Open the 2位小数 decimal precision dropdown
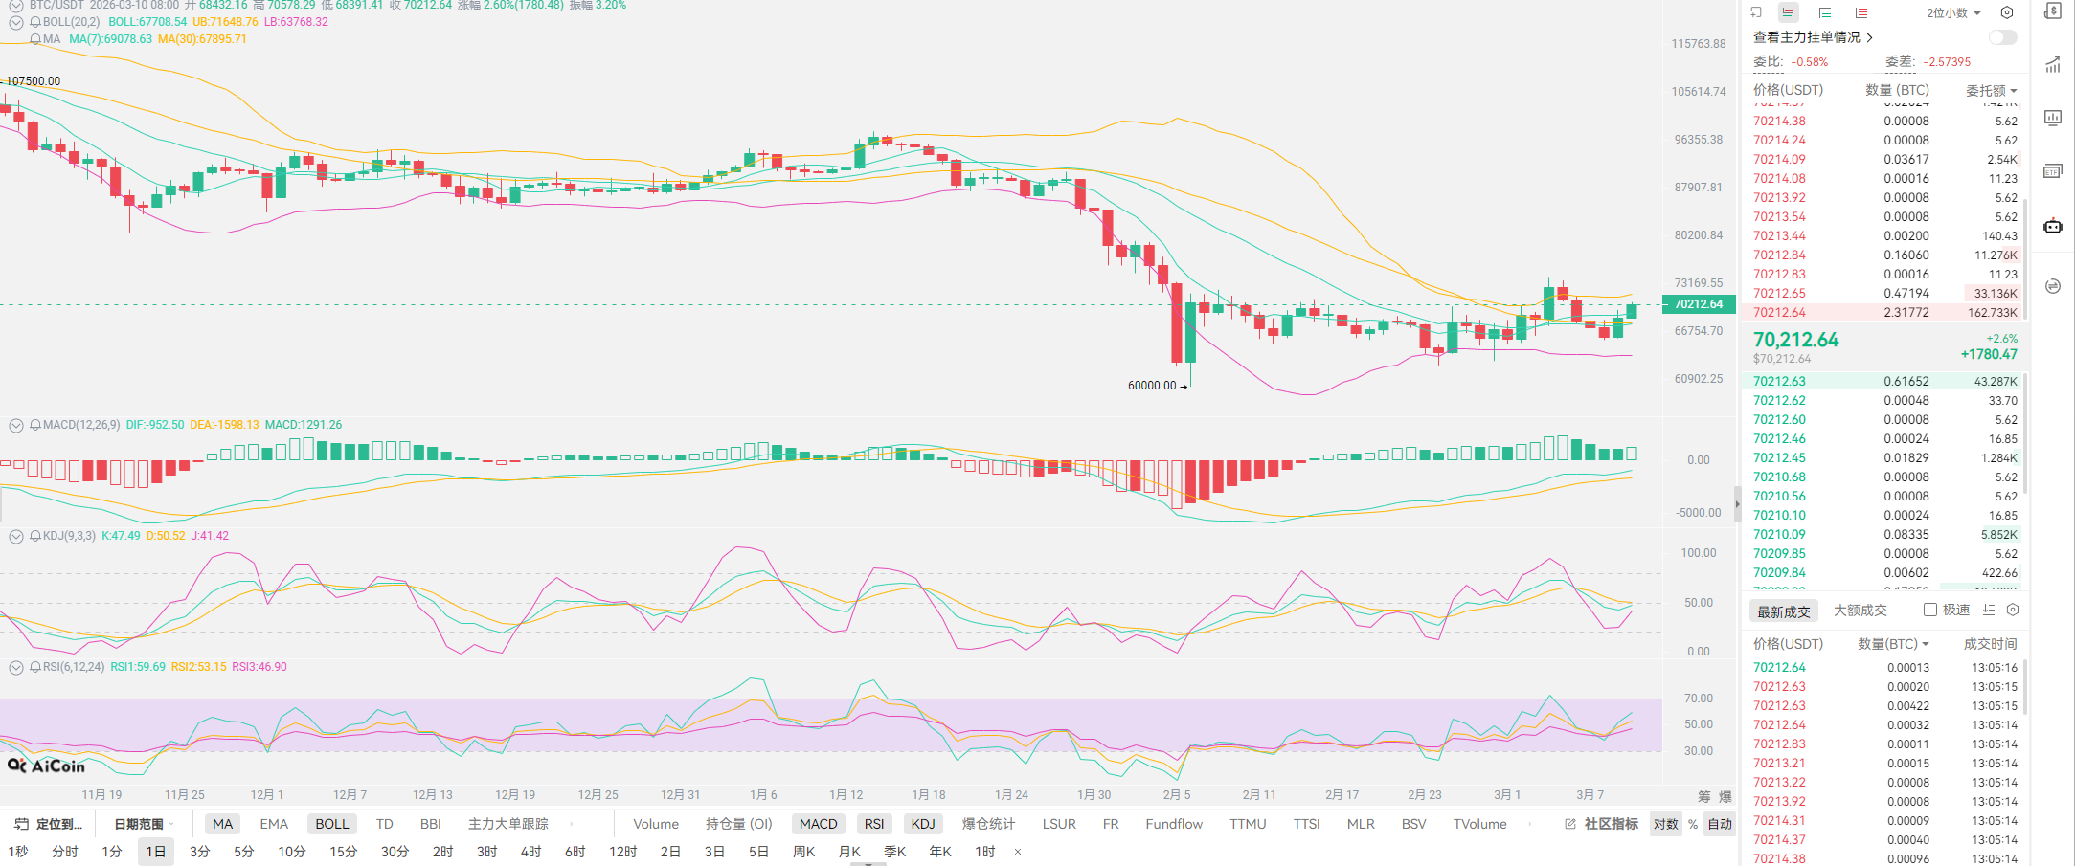This screenshot has width=2075, height=866. tap(1953, 13)
